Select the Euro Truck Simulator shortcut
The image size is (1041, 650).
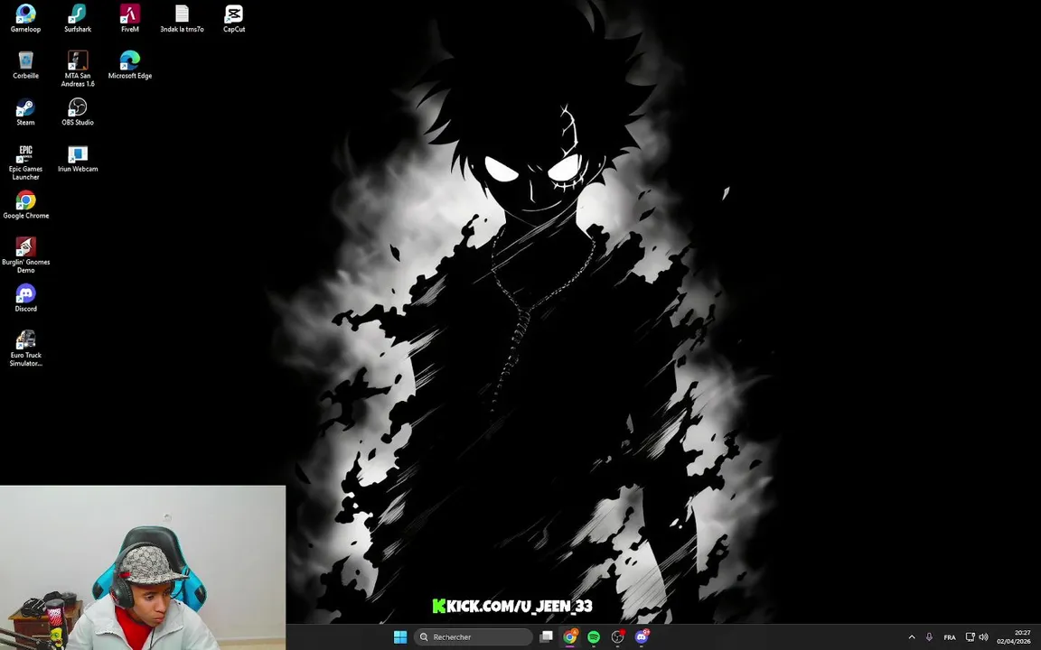25,348
